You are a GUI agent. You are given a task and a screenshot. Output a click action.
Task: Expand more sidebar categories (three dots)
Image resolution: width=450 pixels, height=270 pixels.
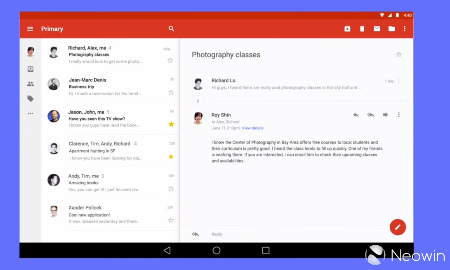point(31,114)
